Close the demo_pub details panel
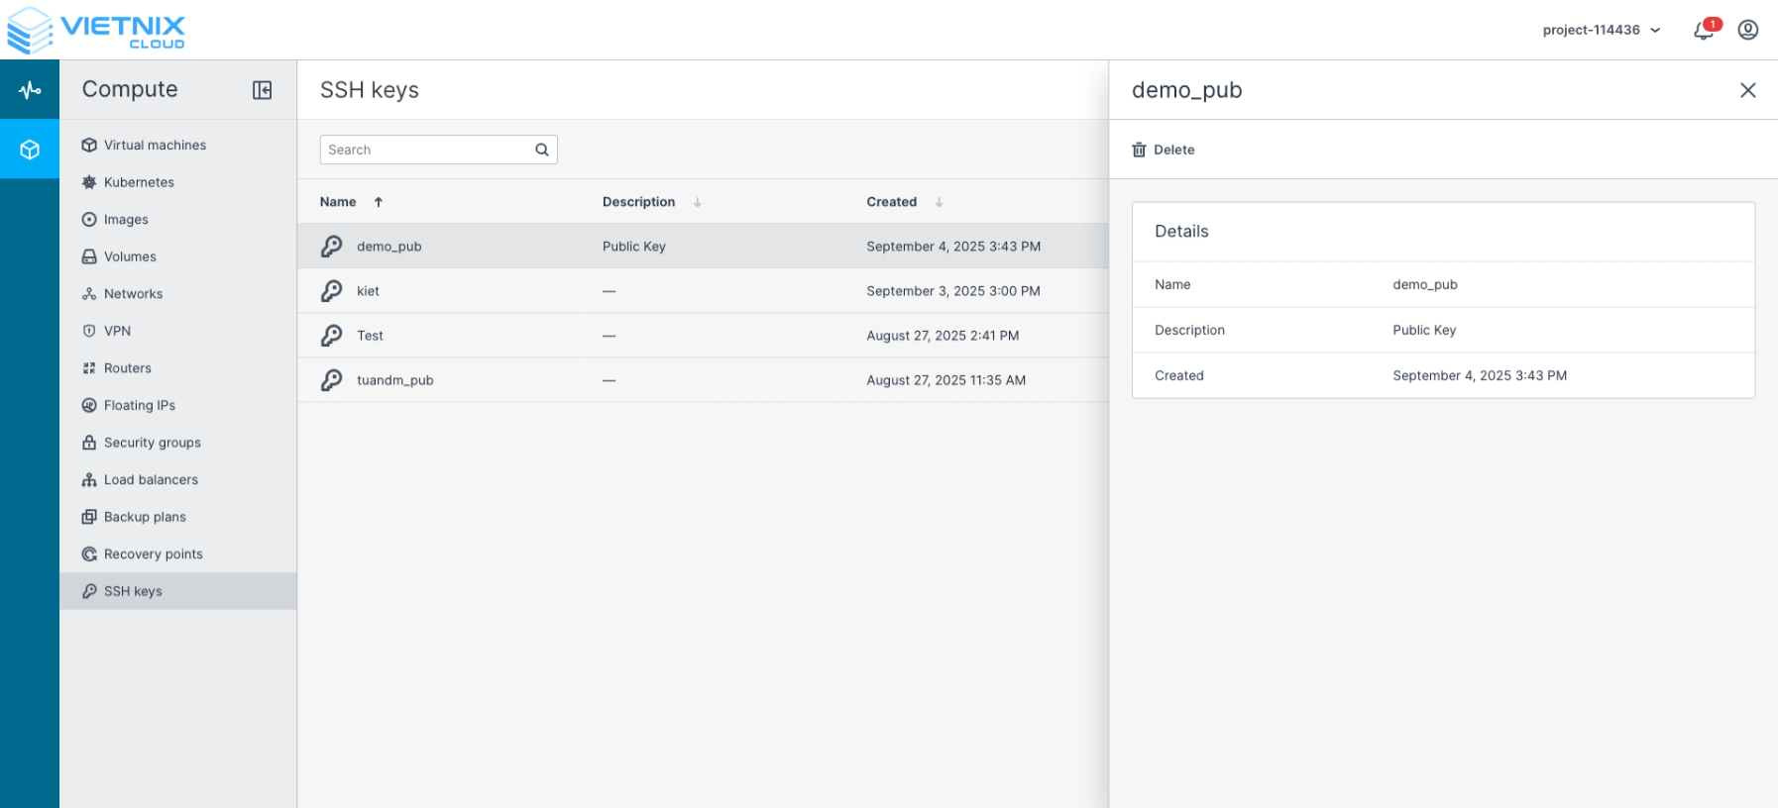 (1747, 90)
